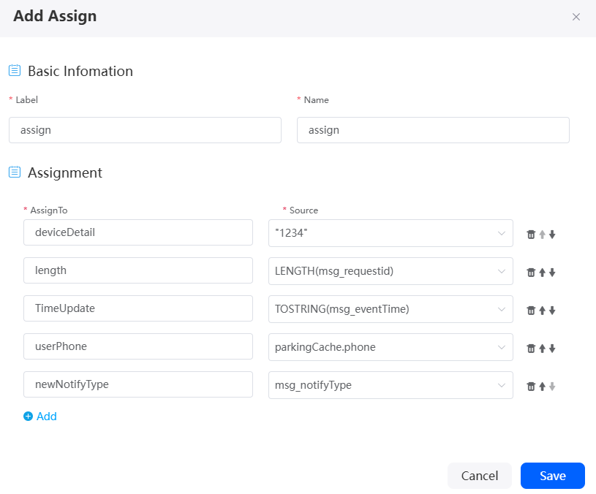
Task: Move deviceDetail row up
Action: click(543, 235)
